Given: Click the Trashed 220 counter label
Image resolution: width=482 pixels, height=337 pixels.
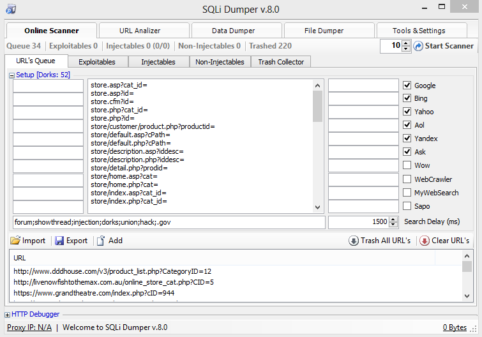Looking at the screenshot, I should click(x=270, y=46).
